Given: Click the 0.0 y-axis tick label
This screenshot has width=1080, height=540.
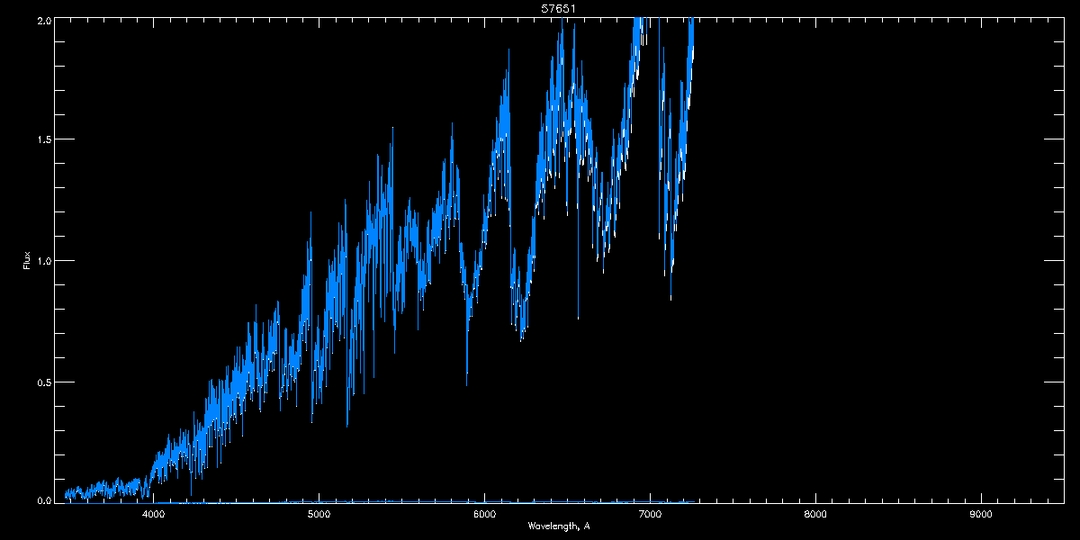Looking at the screenshot, I should (x=42, y=500).
